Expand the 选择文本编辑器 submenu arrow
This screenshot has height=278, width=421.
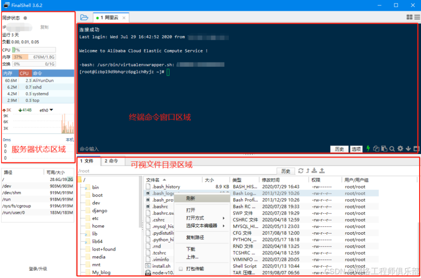point(223,226)
